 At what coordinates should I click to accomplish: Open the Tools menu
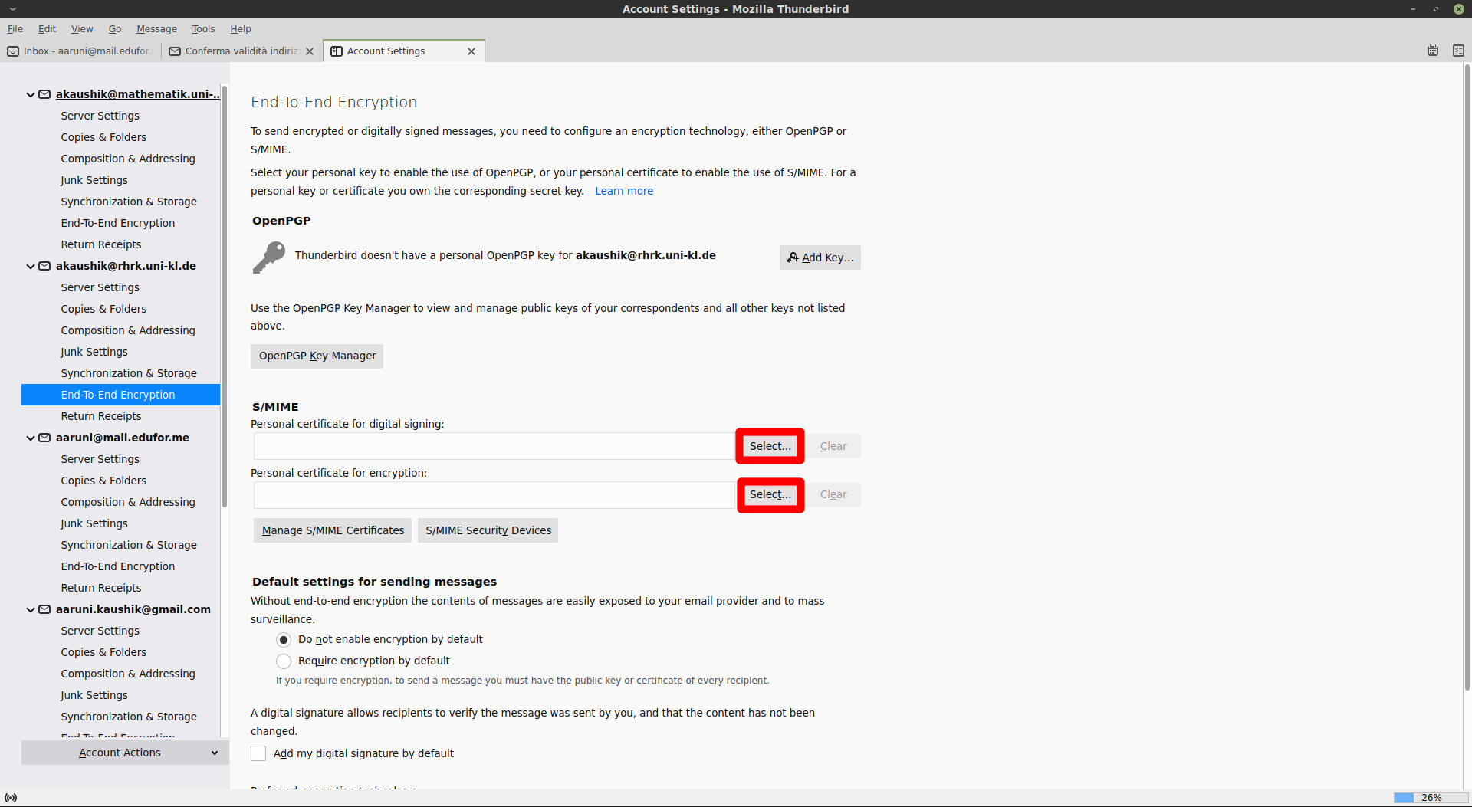[202, 29]
